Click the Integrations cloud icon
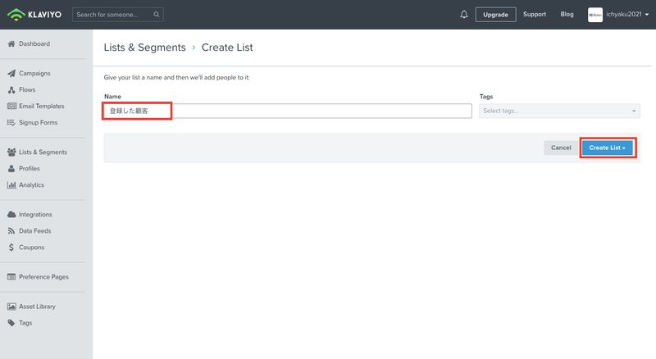The height and width of the screenshot is (359, 656). 11,214
